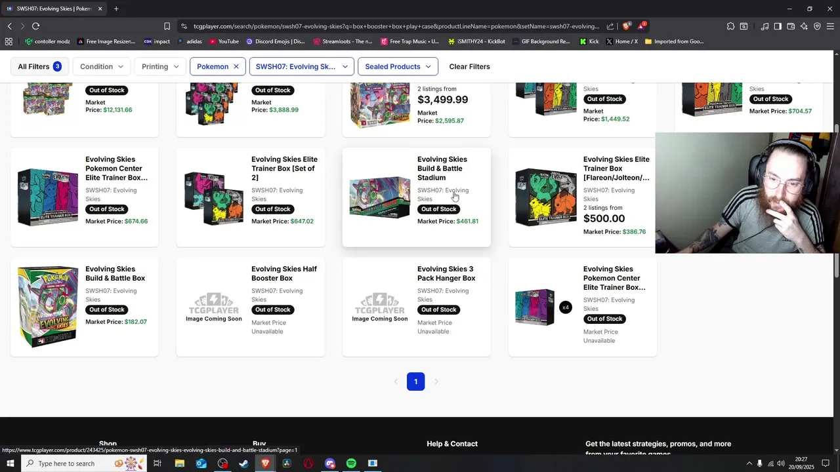Reload the page with the refresh icon

35,26
